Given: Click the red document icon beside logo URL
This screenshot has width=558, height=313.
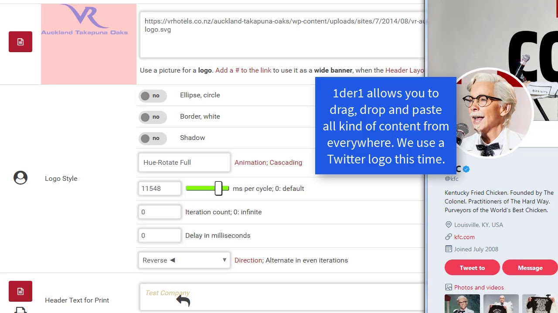Looking at the screenshot, I should pos(20,42).
